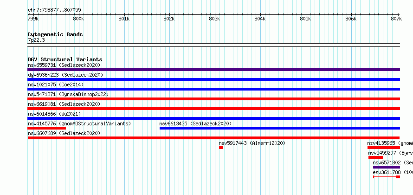Image resolution: width=413 pixels, height=195 pixels.
Task: Click the nsv6619081 (Sedlazeck2020) label
Action: pyautogui.click(x=64, y=104)
